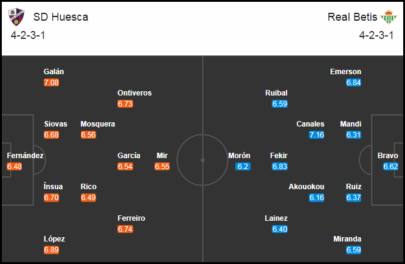Select Morón's 6.2 rating badge

coord(243,166)
